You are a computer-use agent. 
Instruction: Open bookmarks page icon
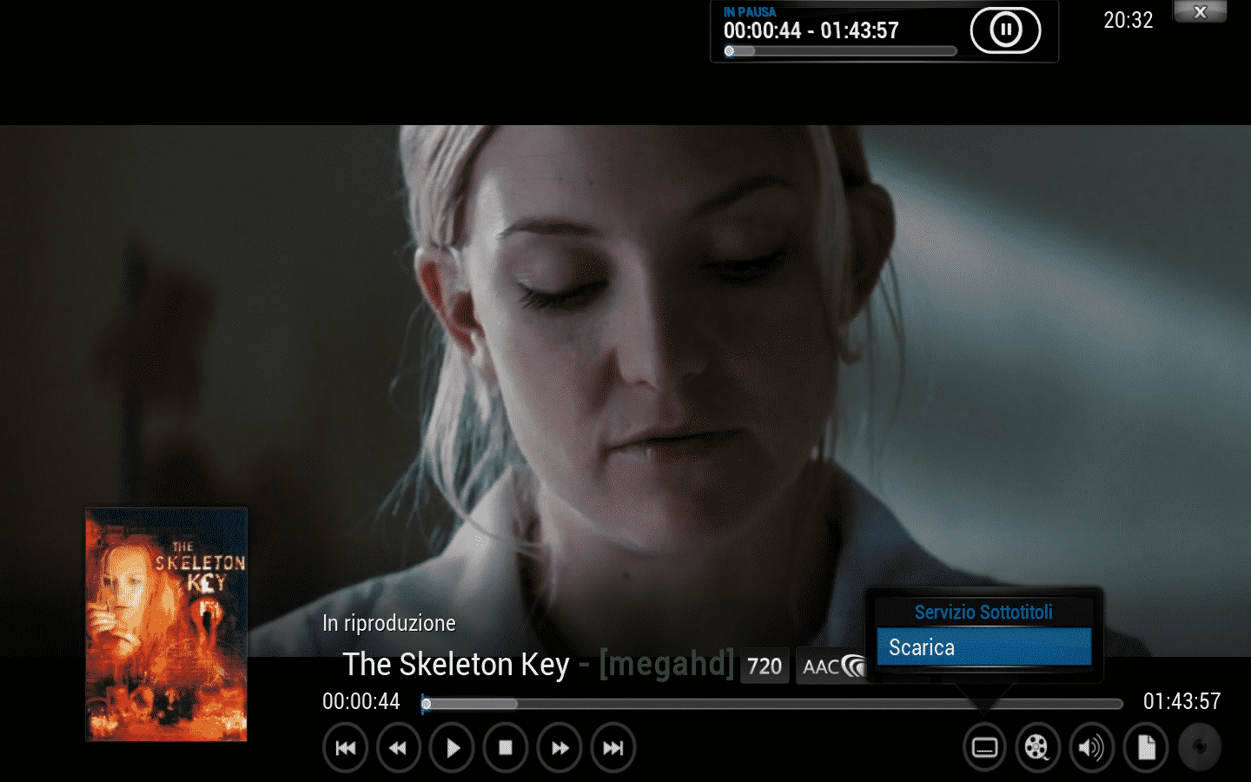tap(1146, 747)
